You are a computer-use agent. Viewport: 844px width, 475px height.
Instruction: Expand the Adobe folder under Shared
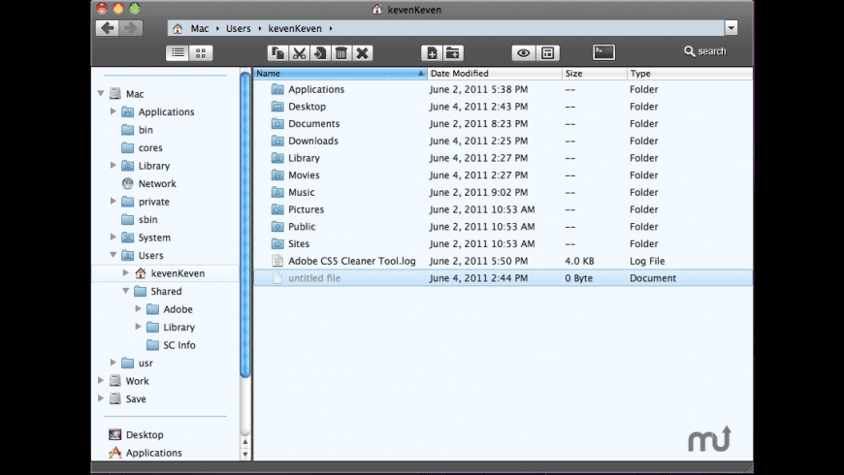[x=138, y=309]
